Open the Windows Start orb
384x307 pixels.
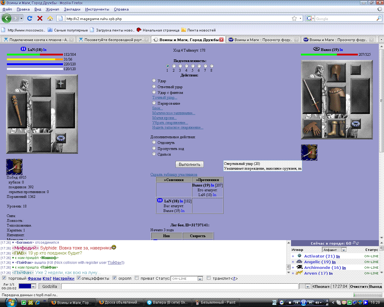tap(11, 302)
